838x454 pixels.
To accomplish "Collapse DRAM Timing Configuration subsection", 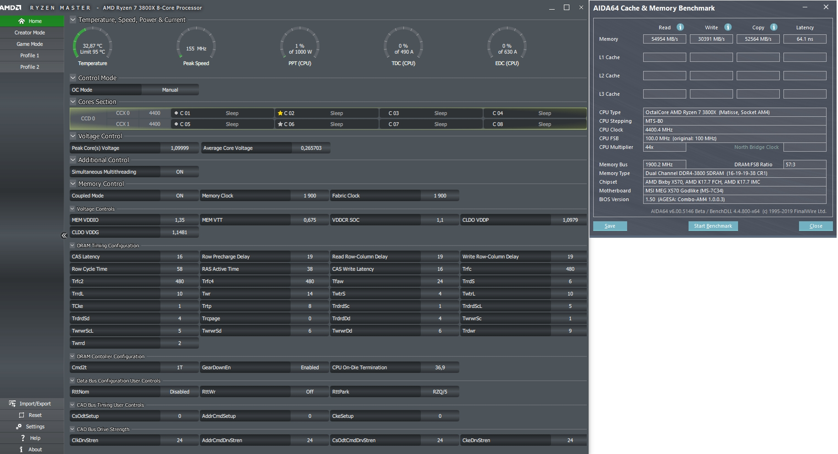I will pyautogui.click(x=72, y=246).
